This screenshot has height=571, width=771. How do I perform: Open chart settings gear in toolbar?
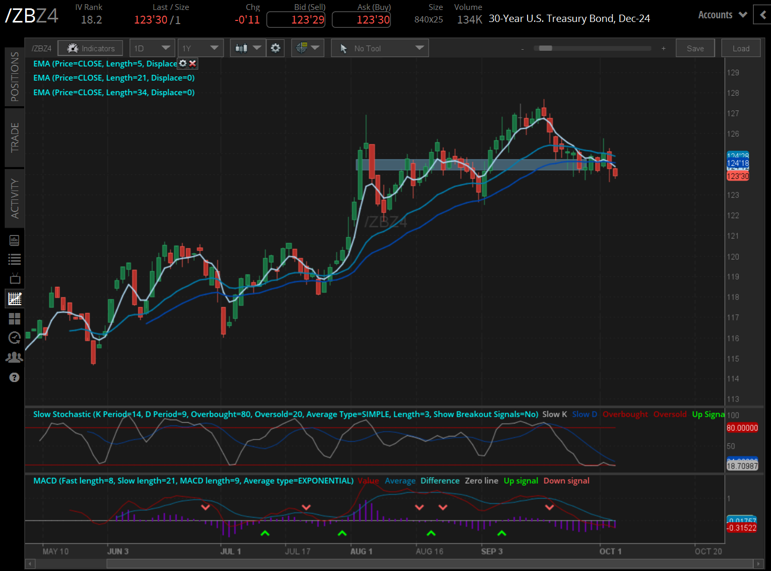(275, 48)
